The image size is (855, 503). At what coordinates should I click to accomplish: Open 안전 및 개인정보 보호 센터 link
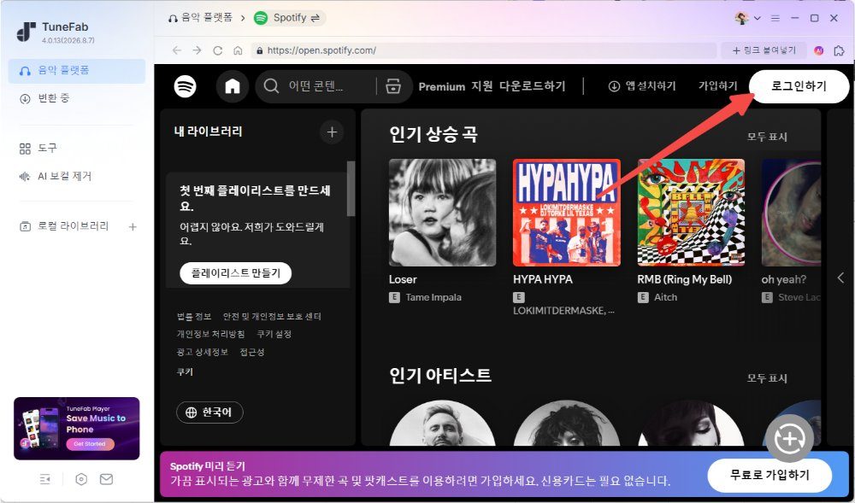272,316
